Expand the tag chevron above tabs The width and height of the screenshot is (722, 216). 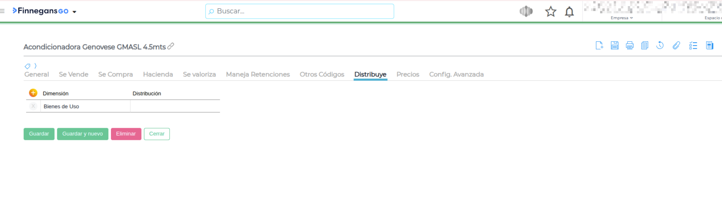click(35, 66)
